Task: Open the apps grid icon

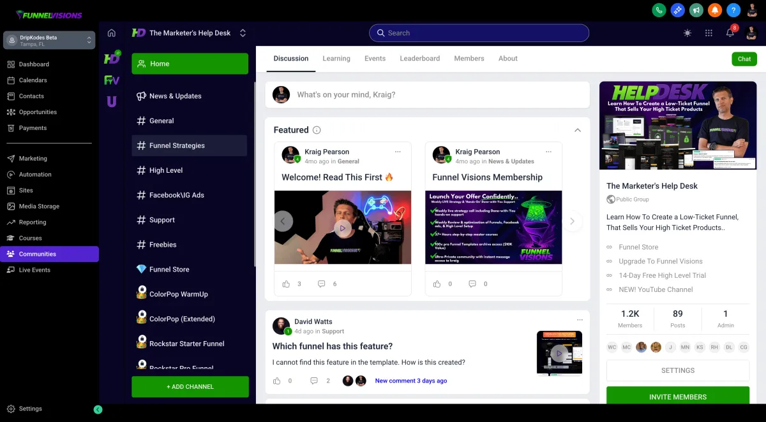Action: (x=709, y=33)
